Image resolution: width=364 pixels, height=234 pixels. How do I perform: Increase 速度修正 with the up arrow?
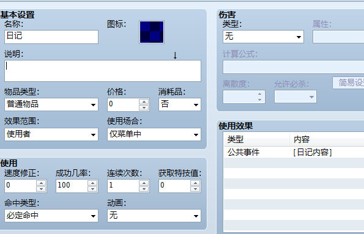[41, 183]
